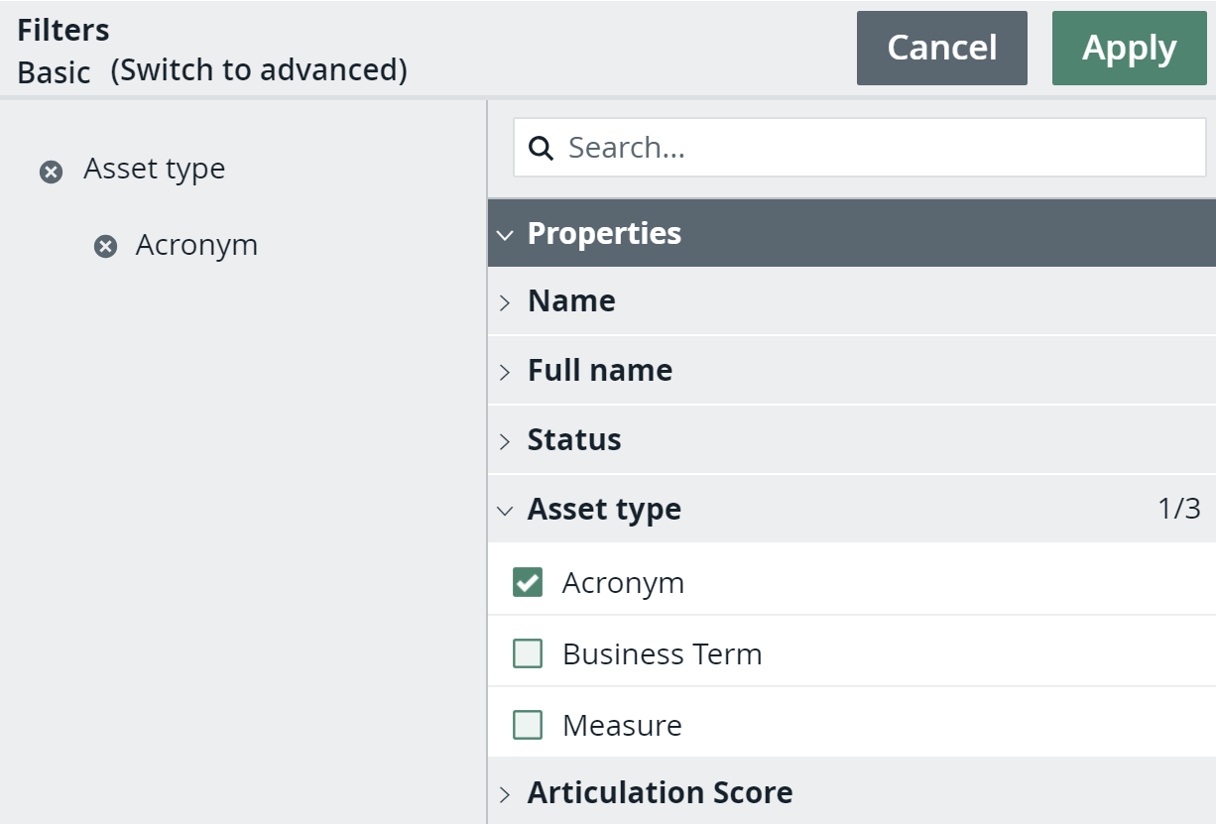Expand the Articulation Score chevron

(505, 794)
